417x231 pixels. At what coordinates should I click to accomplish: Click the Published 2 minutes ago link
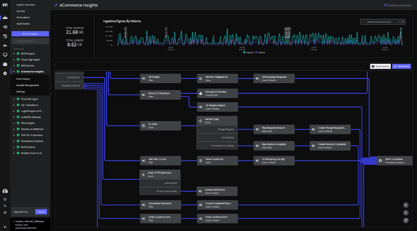[x=400, y=5]
